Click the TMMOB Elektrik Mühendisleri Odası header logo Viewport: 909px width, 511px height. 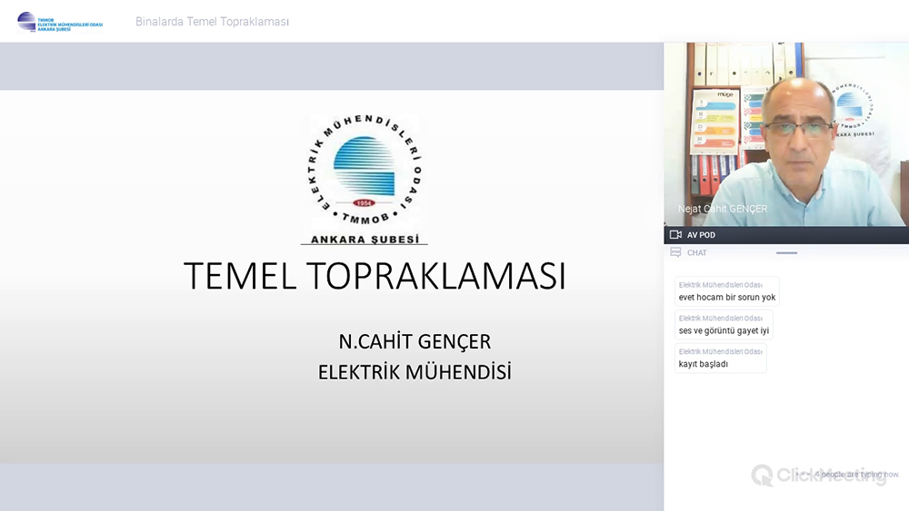(60, 22)
